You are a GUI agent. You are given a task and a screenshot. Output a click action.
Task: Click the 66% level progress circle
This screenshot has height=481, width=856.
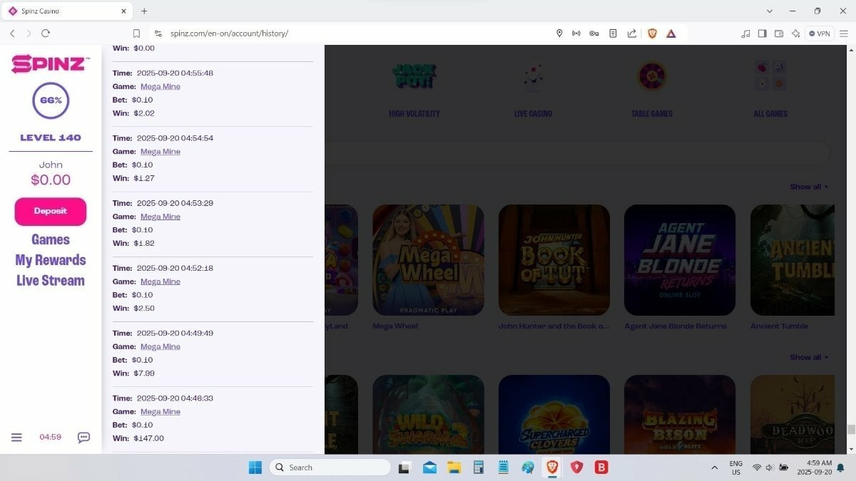click(x=51, y=100)
